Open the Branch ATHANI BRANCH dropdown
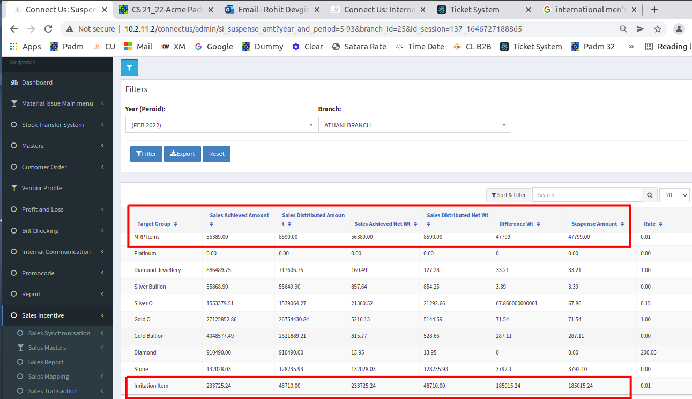The height and width of the screenshot is (399, 692). pos(414,125)
